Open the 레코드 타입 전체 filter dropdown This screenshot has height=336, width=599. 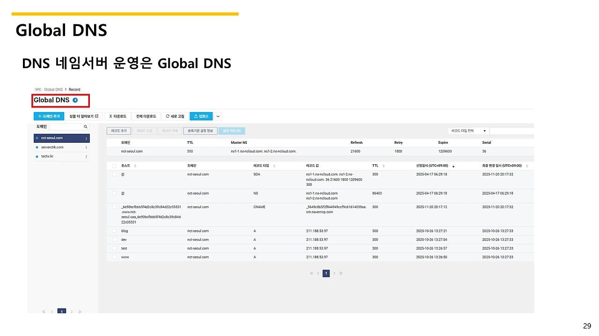click(468, 131)
